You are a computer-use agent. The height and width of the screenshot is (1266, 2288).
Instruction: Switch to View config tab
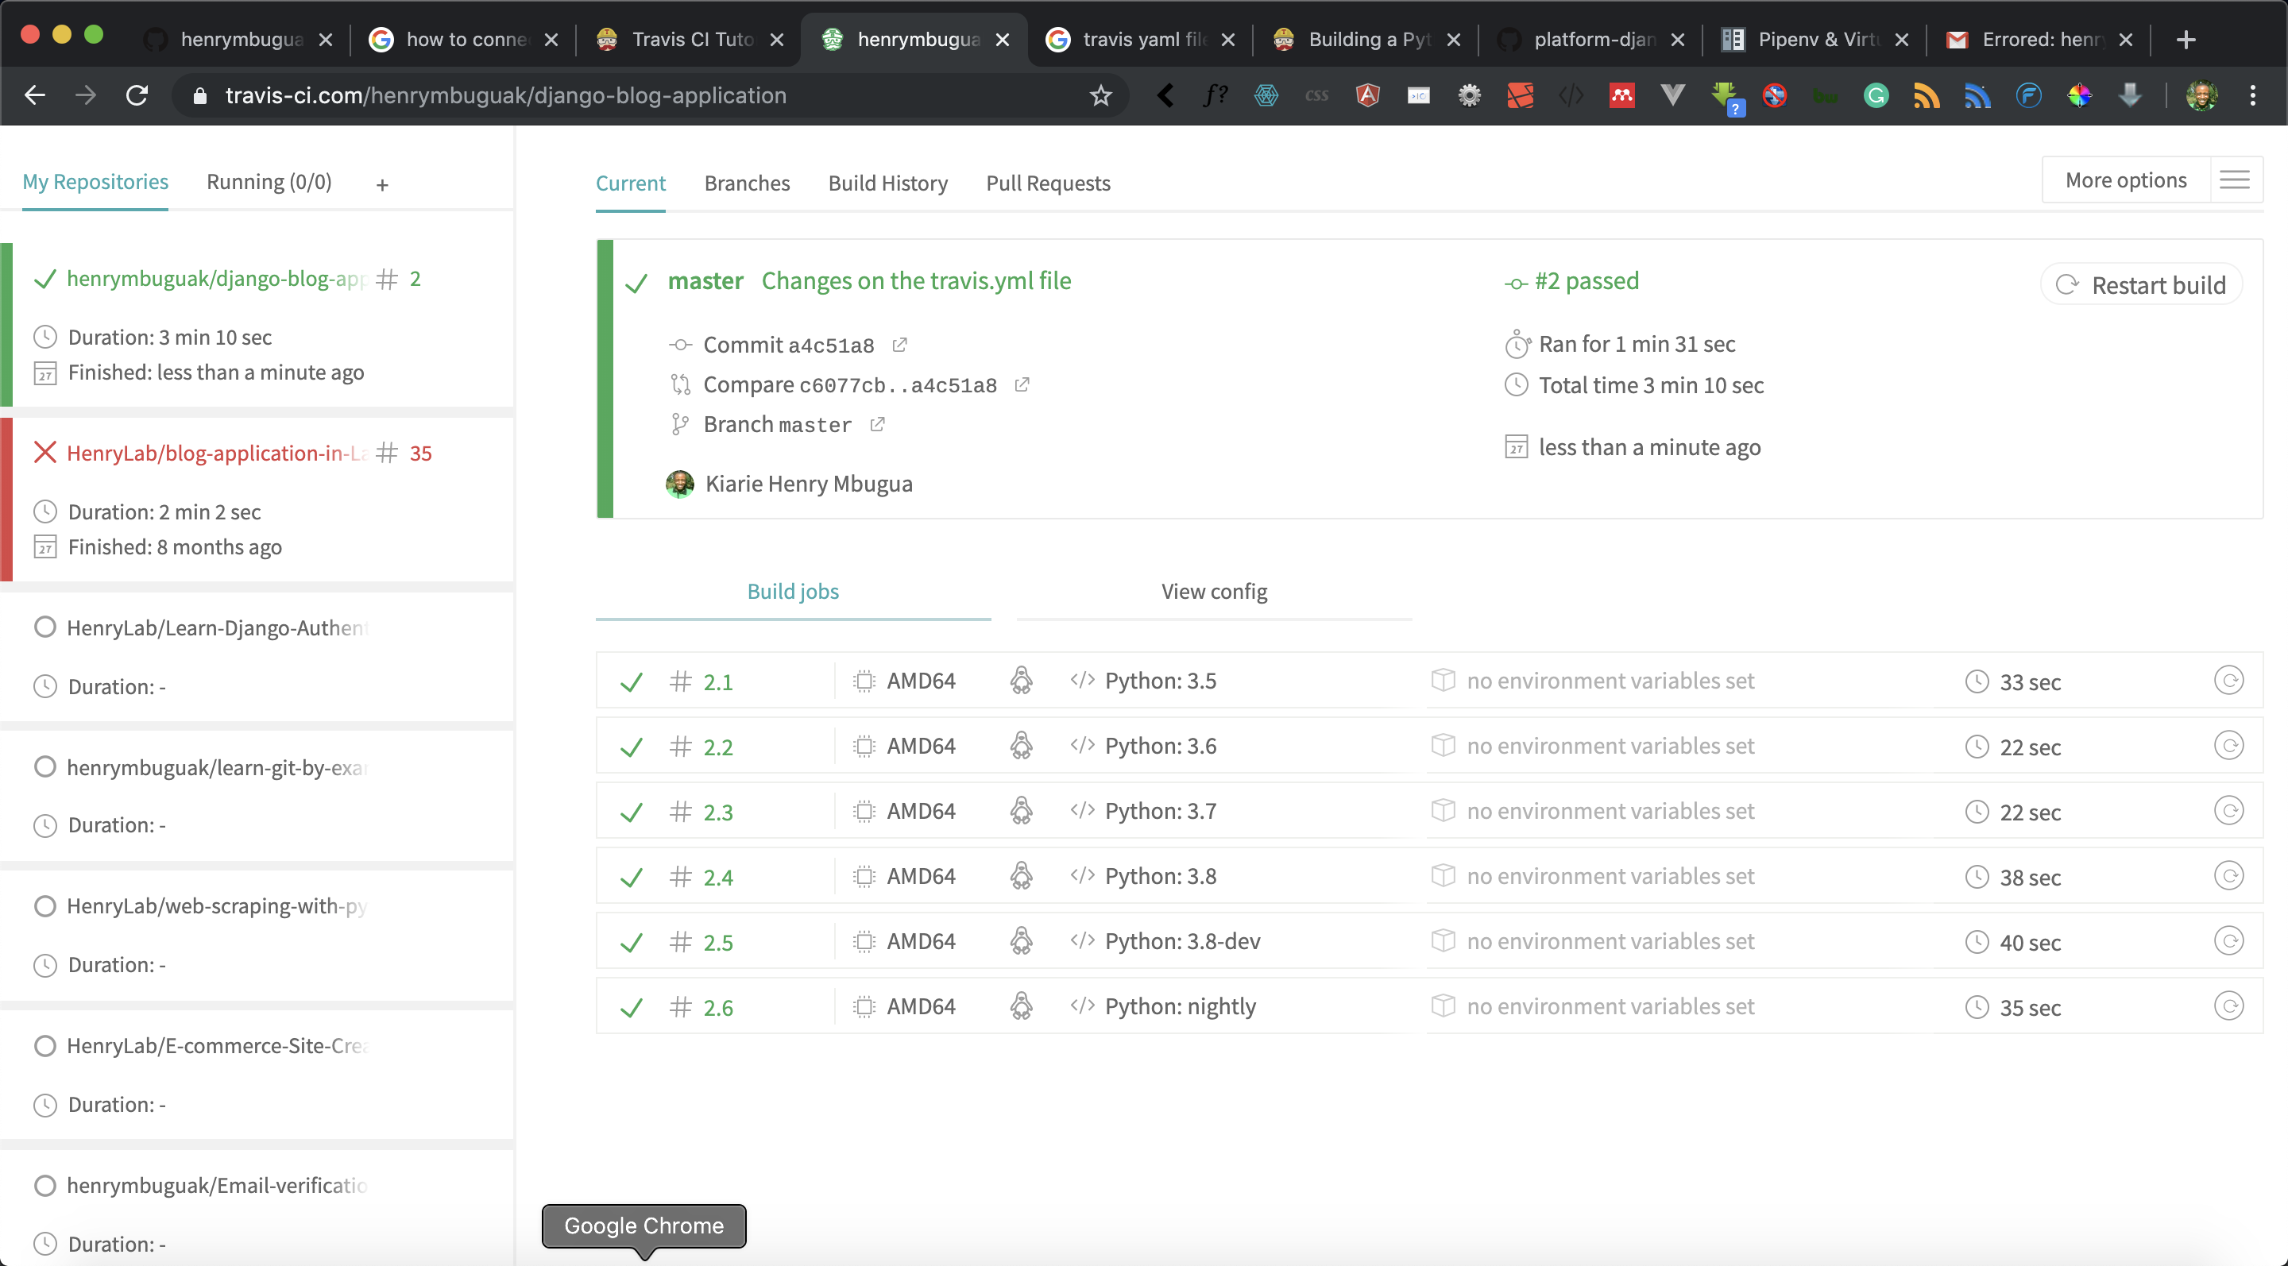(x=1214, y=591)
